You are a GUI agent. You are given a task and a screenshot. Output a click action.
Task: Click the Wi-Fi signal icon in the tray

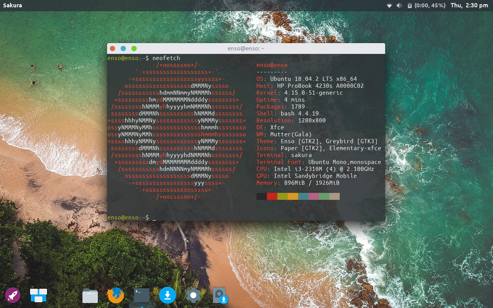(389, 5)
